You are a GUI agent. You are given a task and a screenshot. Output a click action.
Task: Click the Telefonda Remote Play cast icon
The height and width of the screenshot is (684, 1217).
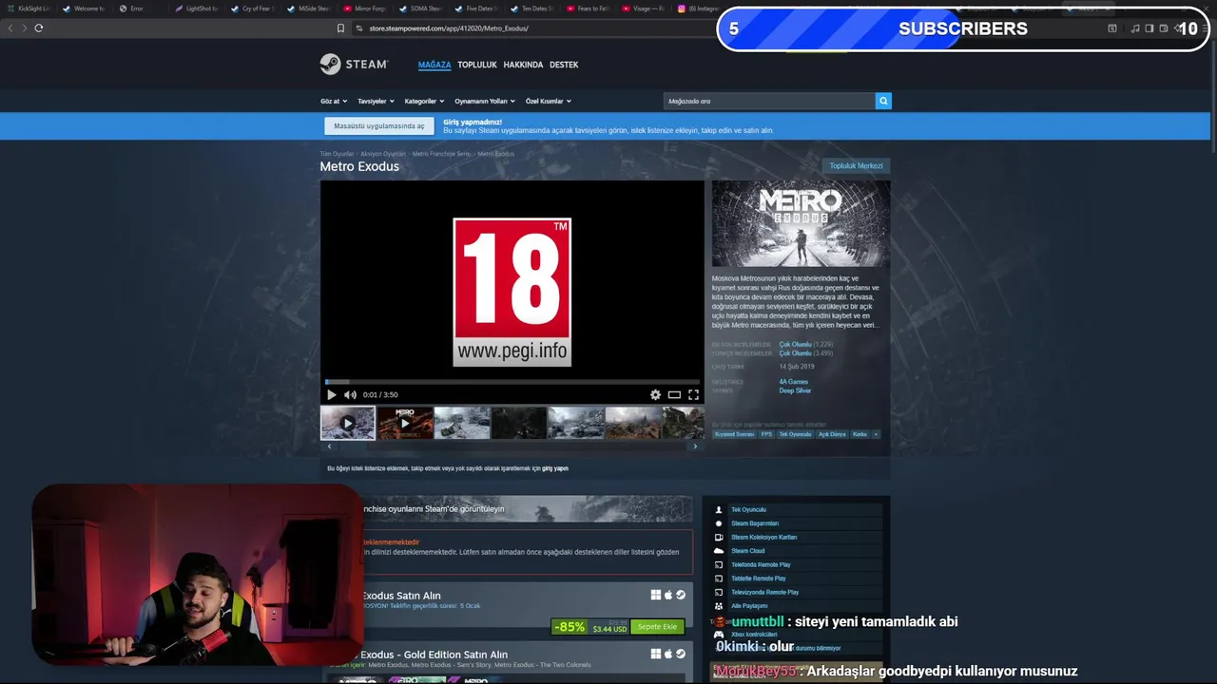(x=719, y=564)
